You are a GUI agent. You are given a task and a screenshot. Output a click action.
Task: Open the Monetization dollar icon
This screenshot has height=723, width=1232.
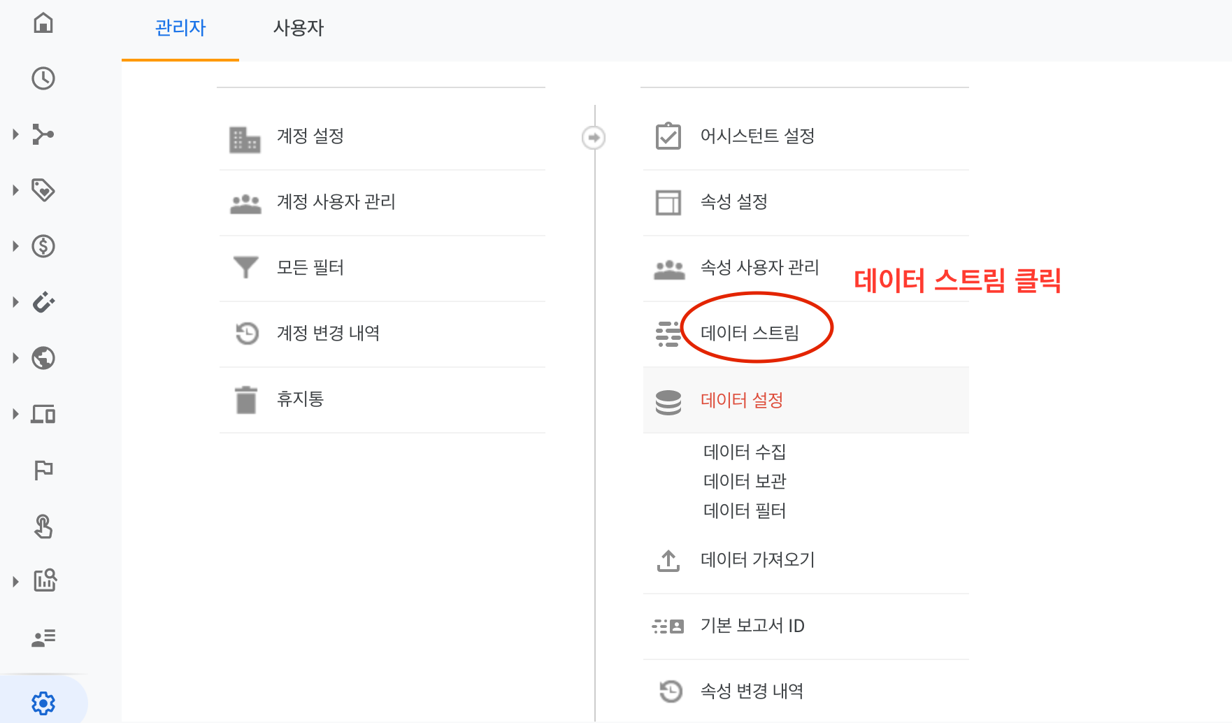43,246
